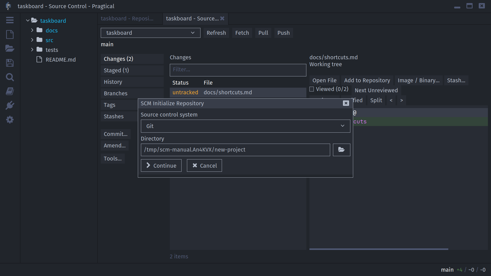Click the Directory path input field

[x=235, y=150]
